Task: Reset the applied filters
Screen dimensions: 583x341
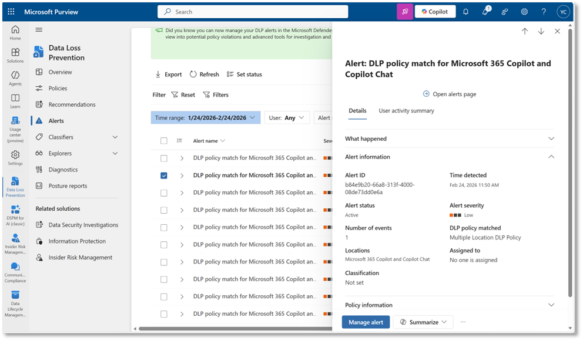Action: click(183, 94)
